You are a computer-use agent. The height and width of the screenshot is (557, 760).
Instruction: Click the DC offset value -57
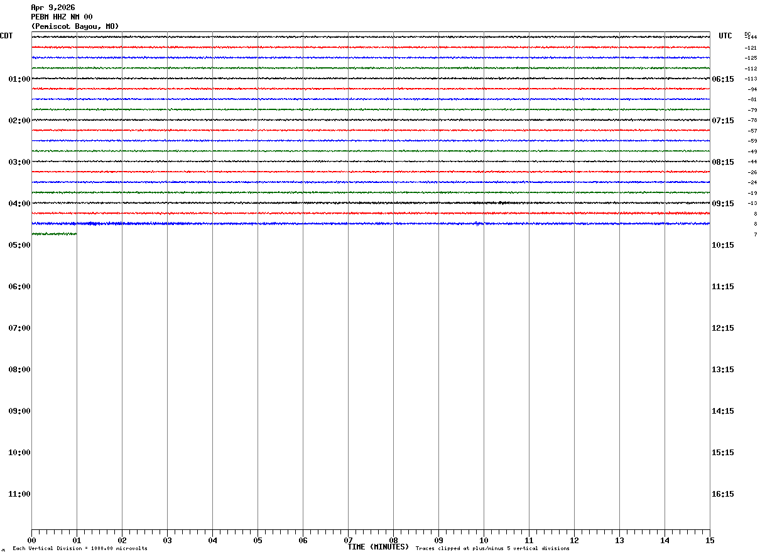pyautogui.click(x=752, y=131)
